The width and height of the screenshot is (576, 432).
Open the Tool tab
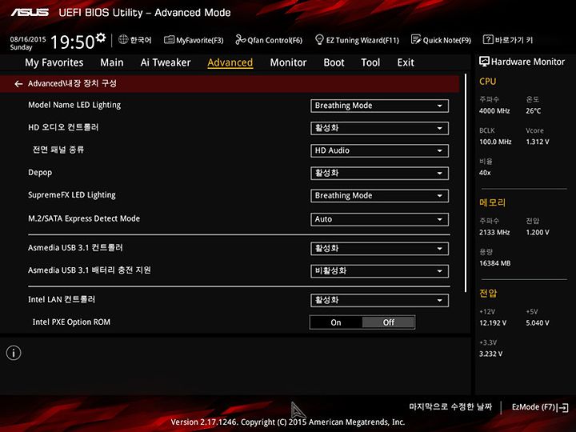point(370,62)
